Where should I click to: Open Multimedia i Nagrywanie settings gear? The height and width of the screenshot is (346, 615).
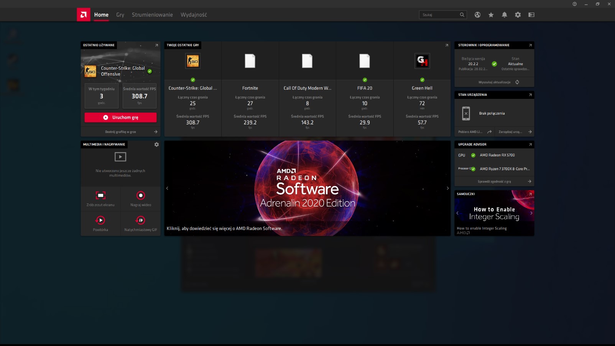click(156, 144)
